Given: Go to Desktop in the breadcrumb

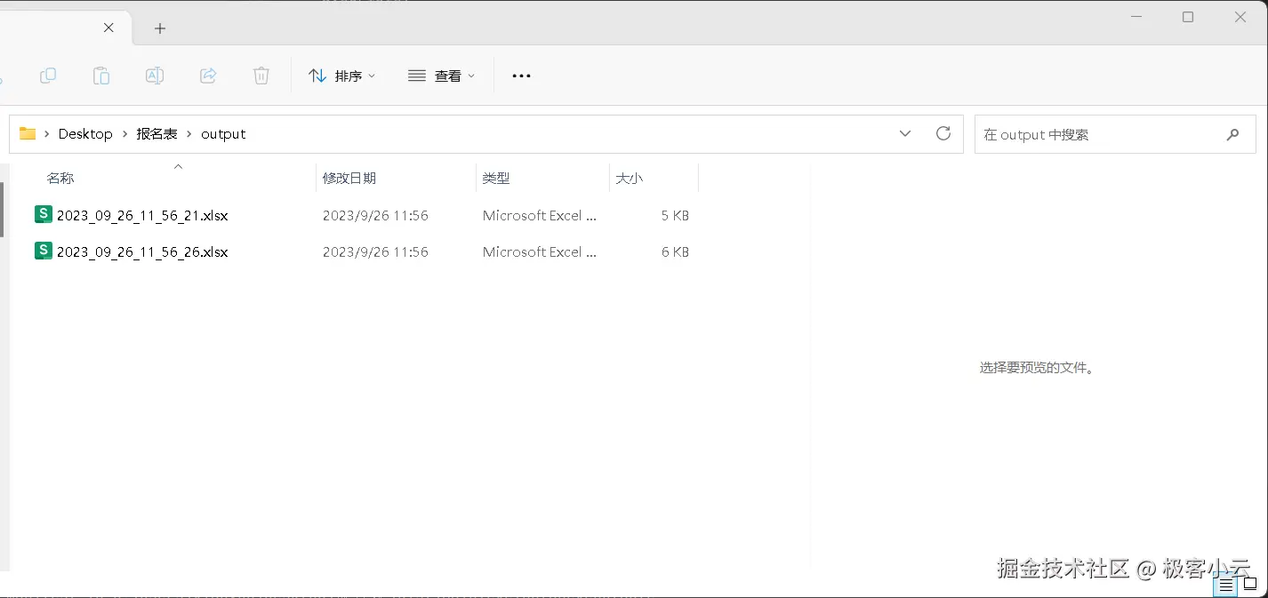Looking at the screenshot, I should (85, 133).
